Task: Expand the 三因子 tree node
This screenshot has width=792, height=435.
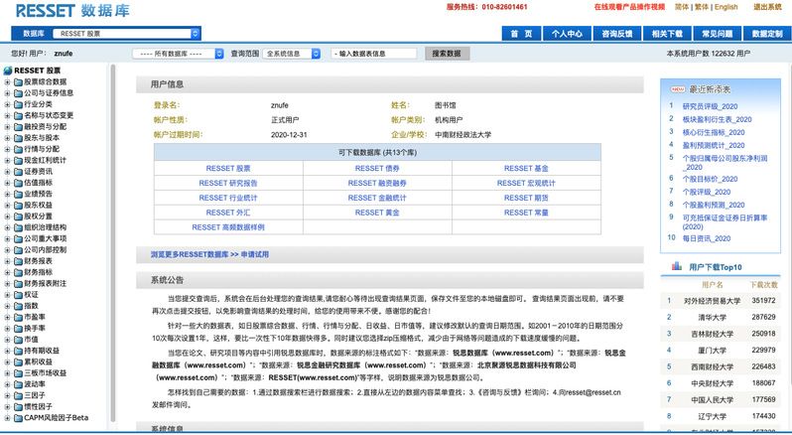Action: [x=7, y=395]
